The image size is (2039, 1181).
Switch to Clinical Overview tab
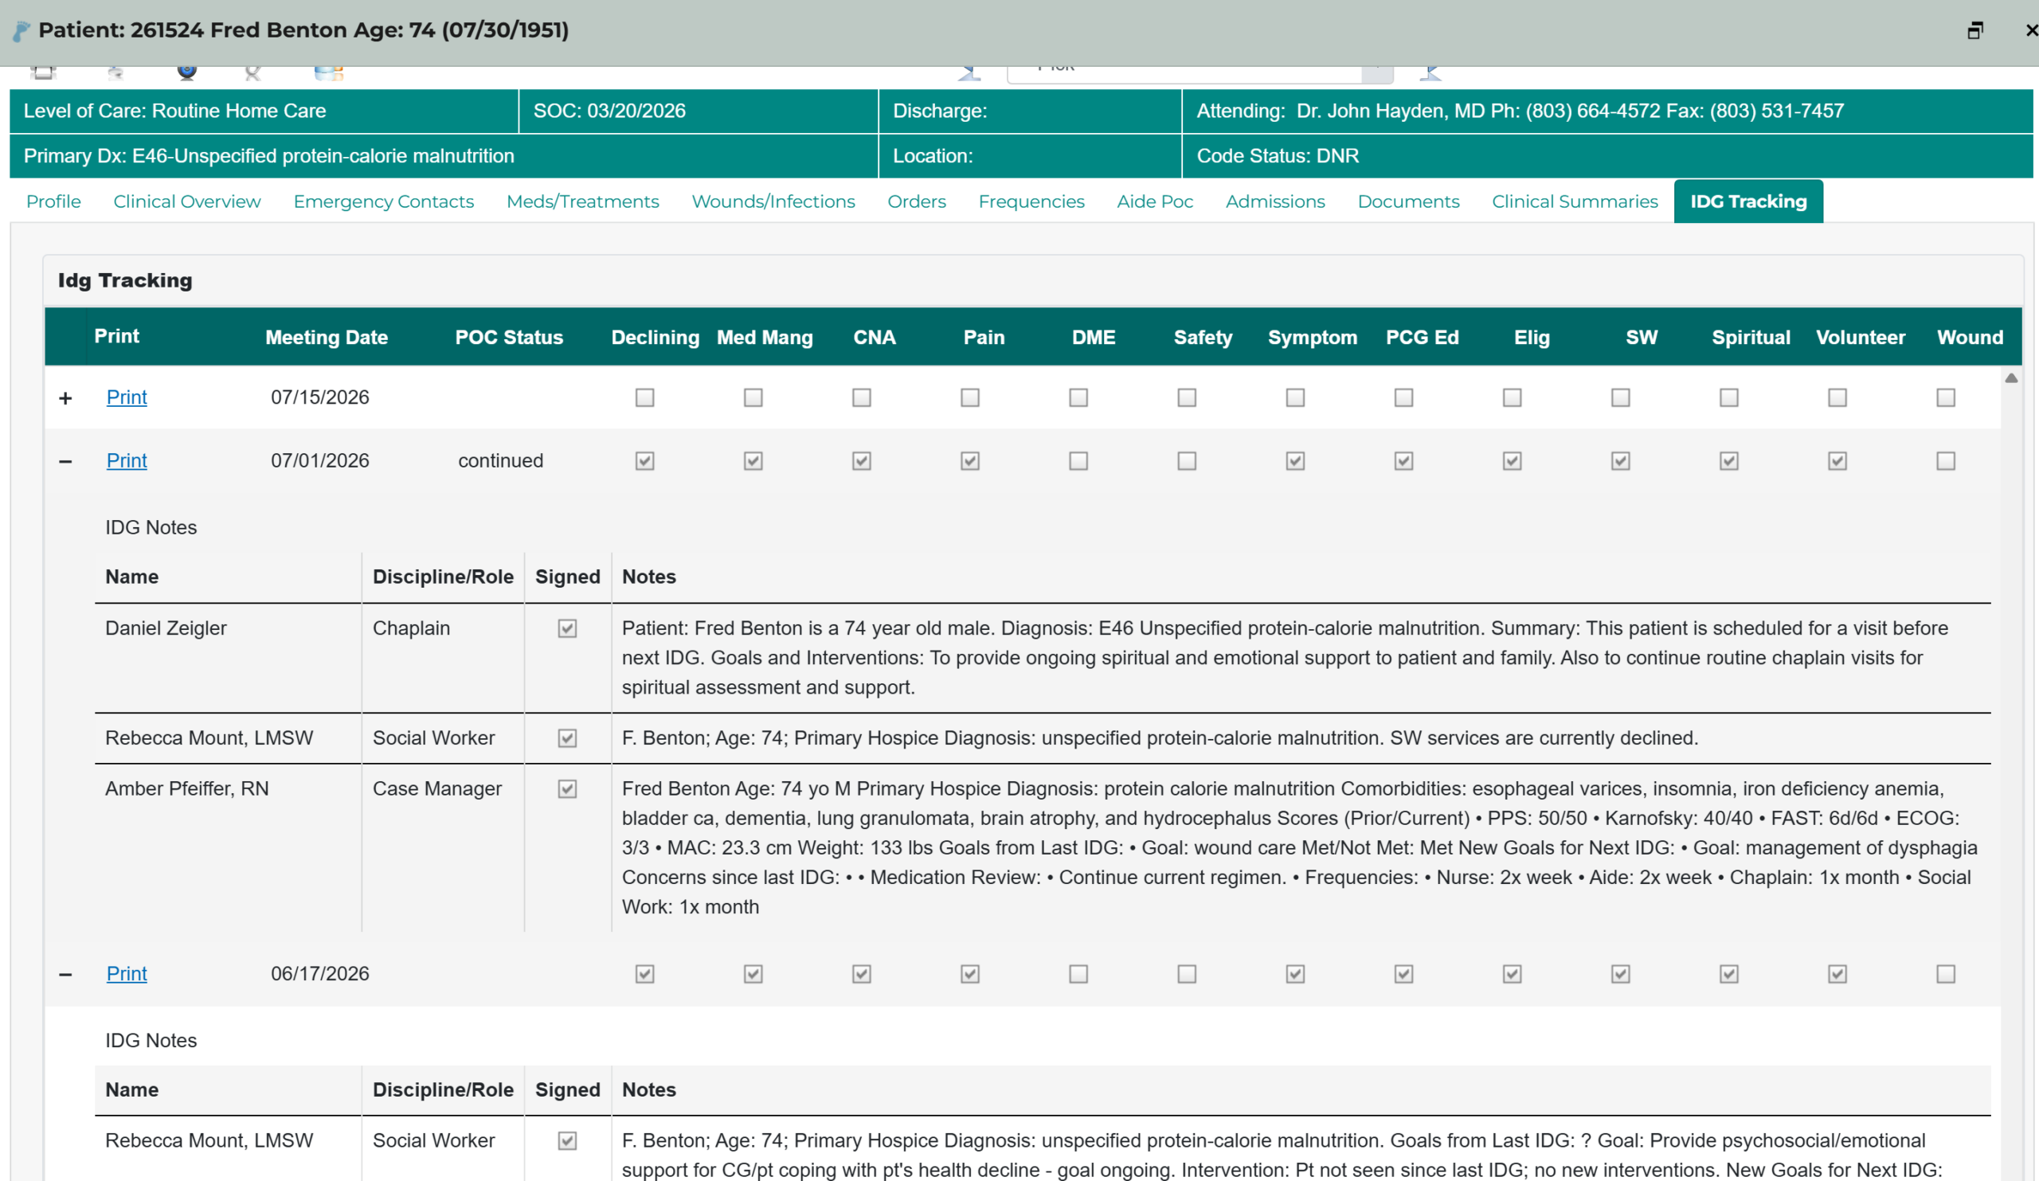click(x=187, y=201)
